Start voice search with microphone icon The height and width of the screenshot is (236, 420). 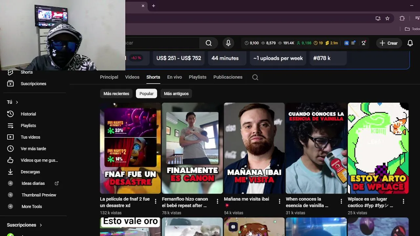(x=228, y=43)
